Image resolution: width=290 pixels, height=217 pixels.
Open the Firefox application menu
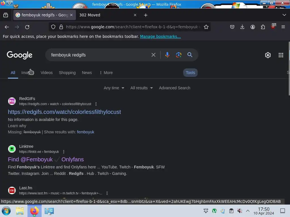point(283,27)
